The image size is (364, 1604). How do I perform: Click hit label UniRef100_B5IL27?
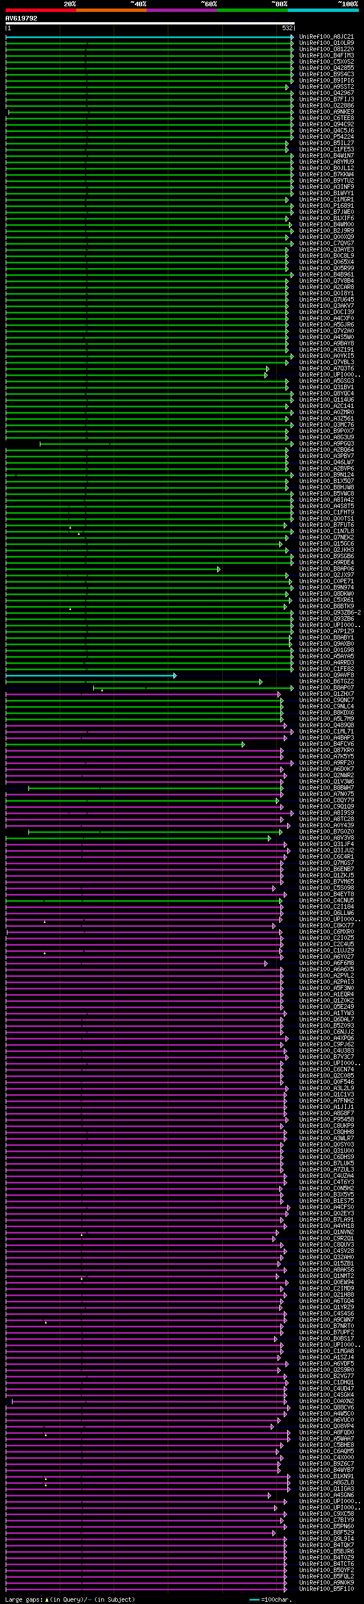[x=326, y=143]
